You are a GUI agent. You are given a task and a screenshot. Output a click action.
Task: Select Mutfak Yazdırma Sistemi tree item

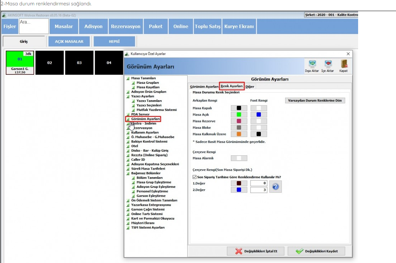coord(157,110)
